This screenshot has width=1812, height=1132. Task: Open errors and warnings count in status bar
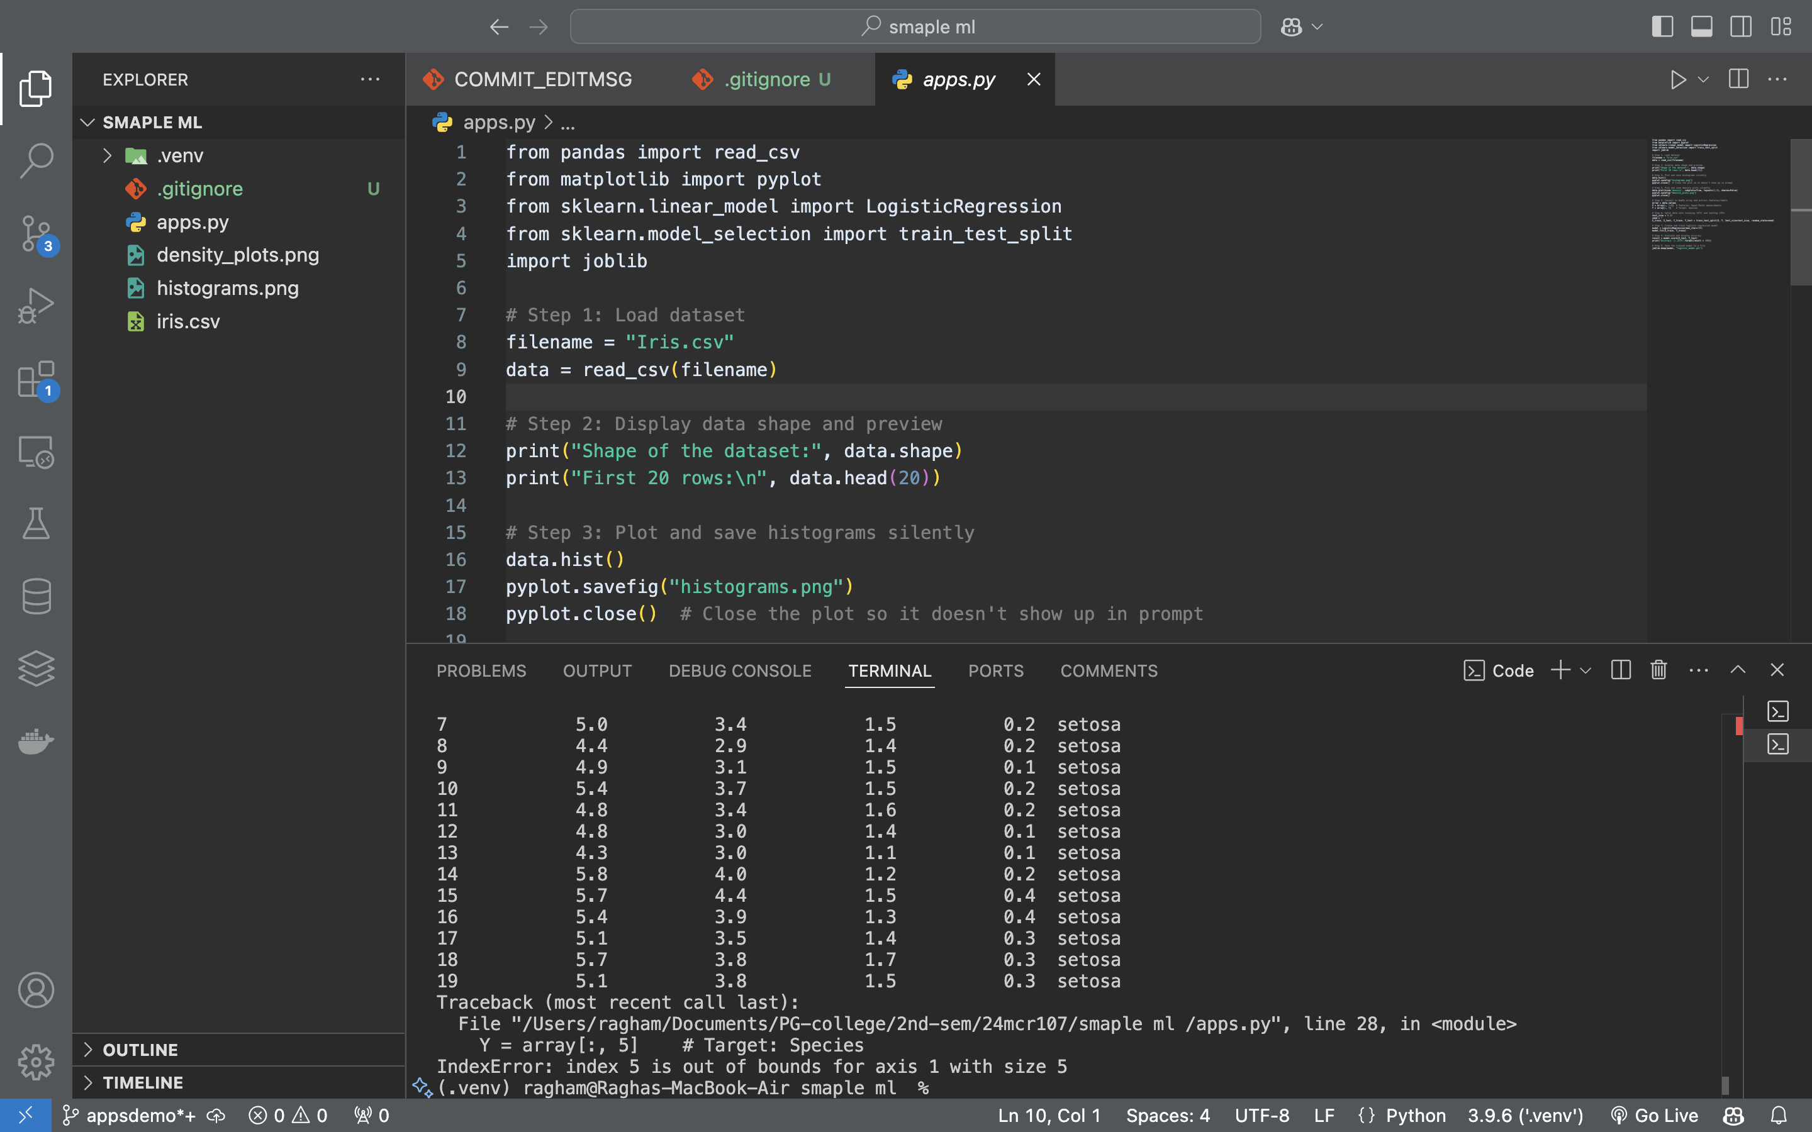[288, 1116]
